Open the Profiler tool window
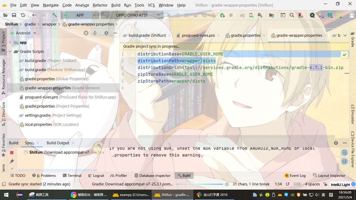 click(x=119, y=176)
